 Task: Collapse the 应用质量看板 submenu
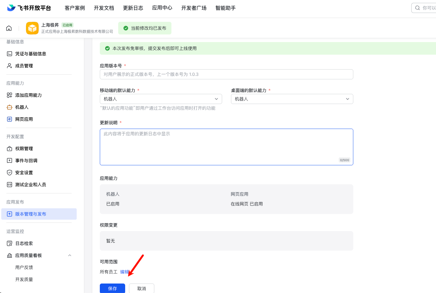(x=70, y=255)
